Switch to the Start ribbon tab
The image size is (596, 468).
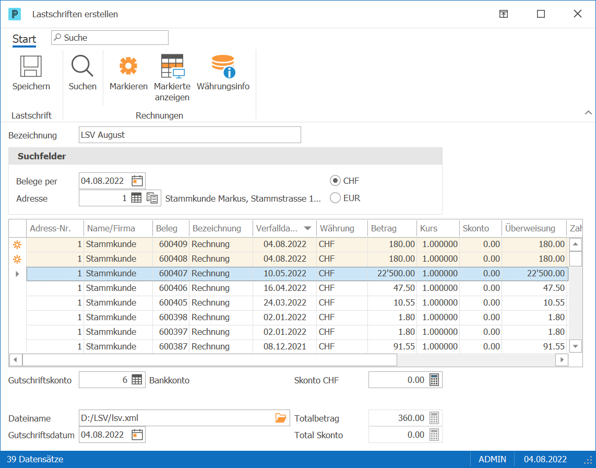[x=25, y=39]
